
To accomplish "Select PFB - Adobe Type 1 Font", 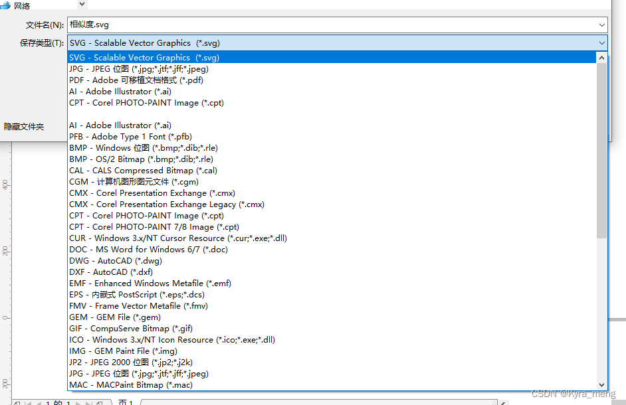I will pyautogui.click(x=332, y=137).
